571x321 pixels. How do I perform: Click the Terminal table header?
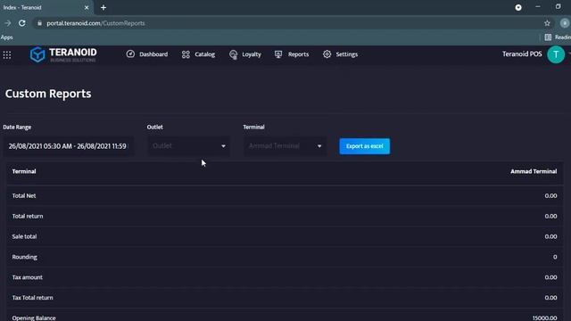(x=24, y=171)
